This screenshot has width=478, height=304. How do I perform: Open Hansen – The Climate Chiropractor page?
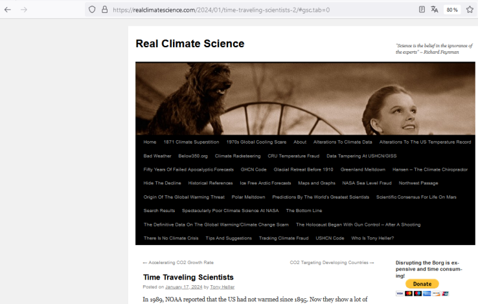tap(430, 169)
